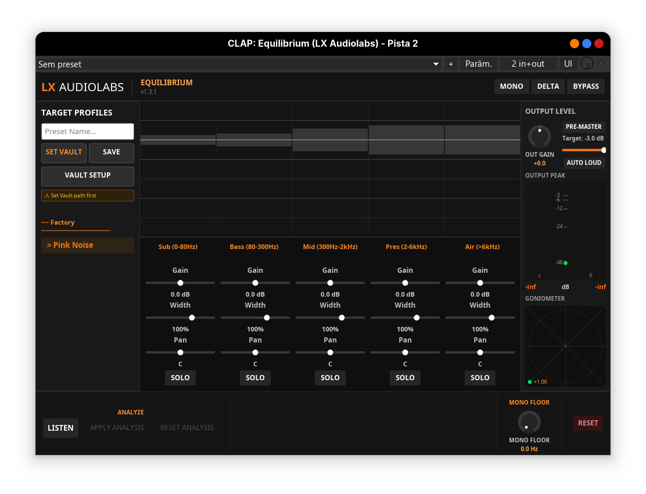Click APPLY ANALYSIS
The image size is (646, 494).
(x=117, y=428)
